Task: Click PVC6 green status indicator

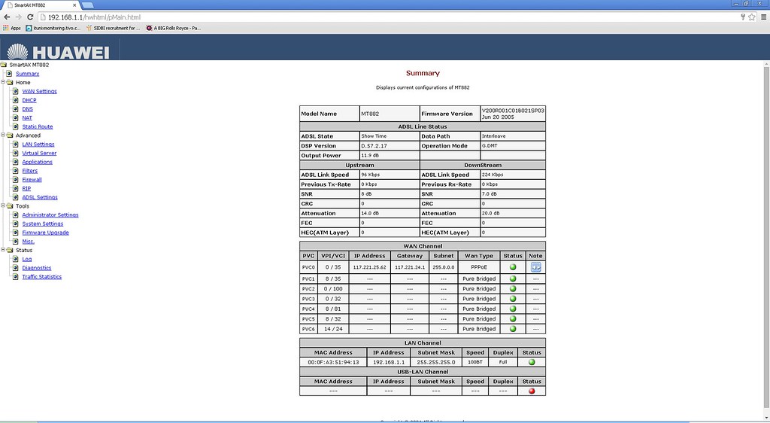Action: click(513, 329)
